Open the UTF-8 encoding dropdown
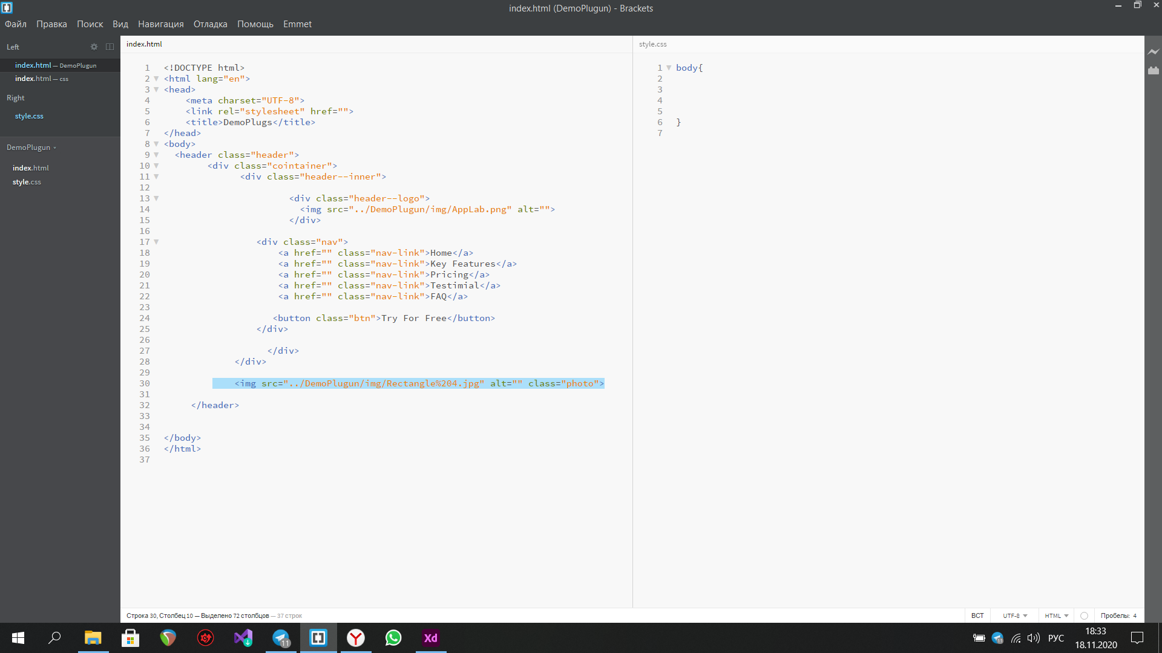Screen dimensions: 1162x653 1015,616
